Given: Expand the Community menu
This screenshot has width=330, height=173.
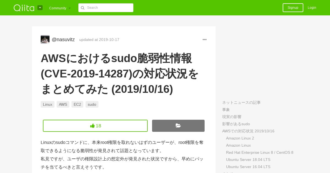Looking at the screenshot, I should click(x=60, y=8).
